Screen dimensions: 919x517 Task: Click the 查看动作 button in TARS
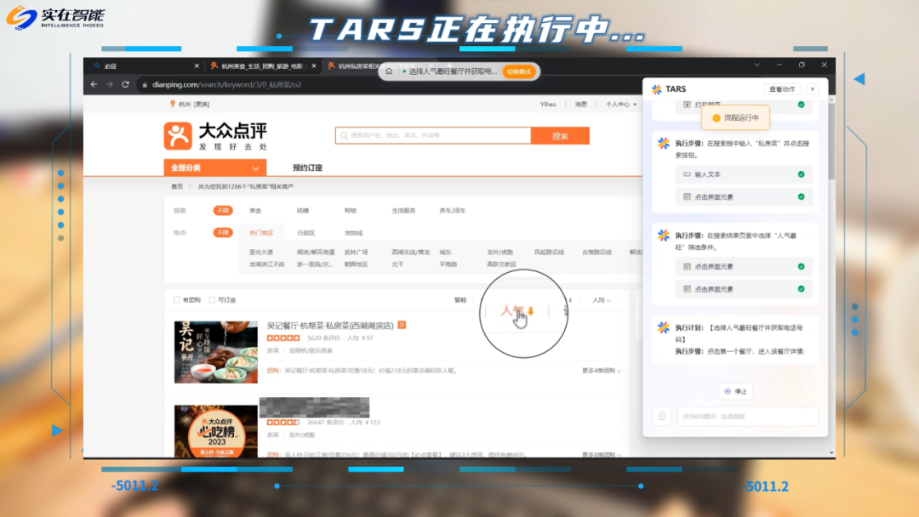(x=782, y=89)
